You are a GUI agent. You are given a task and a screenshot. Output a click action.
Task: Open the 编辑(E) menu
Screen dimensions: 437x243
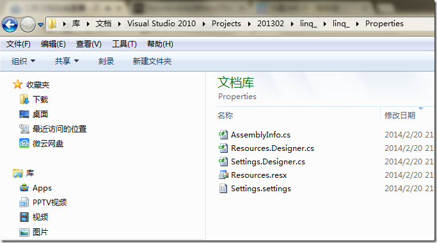53,44
